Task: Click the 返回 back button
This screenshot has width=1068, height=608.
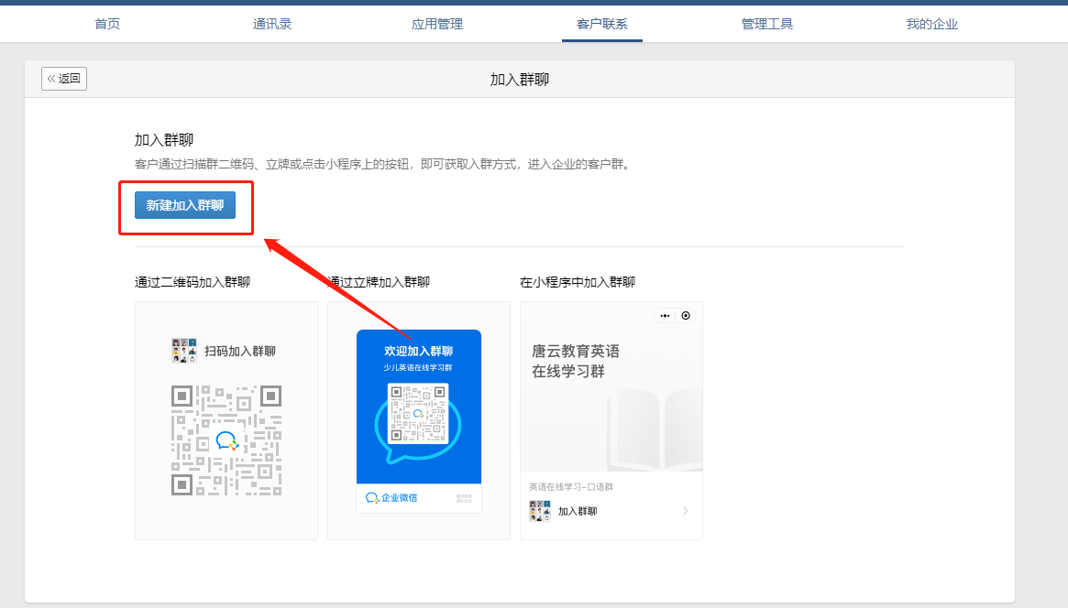Action: (64, 79)
